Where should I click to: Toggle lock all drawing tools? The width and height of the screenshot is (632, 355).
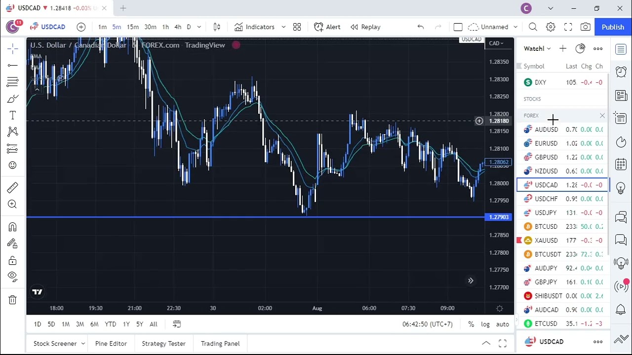(x=13, y=260)
